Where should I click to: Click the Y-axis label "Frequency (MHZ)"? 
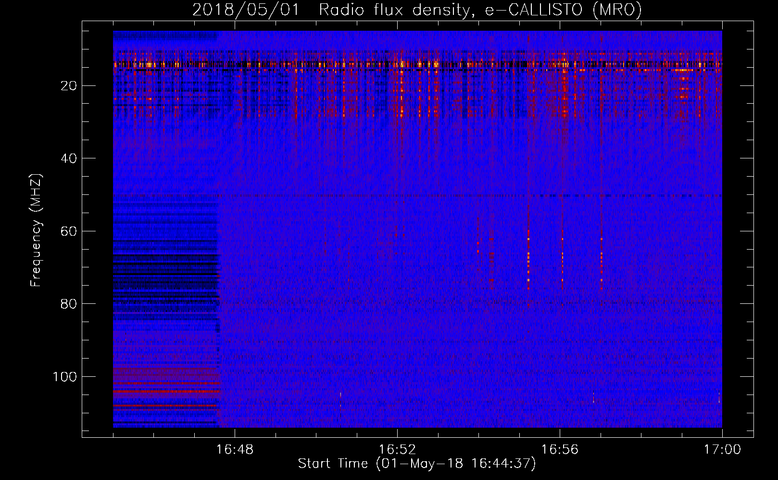37,230
